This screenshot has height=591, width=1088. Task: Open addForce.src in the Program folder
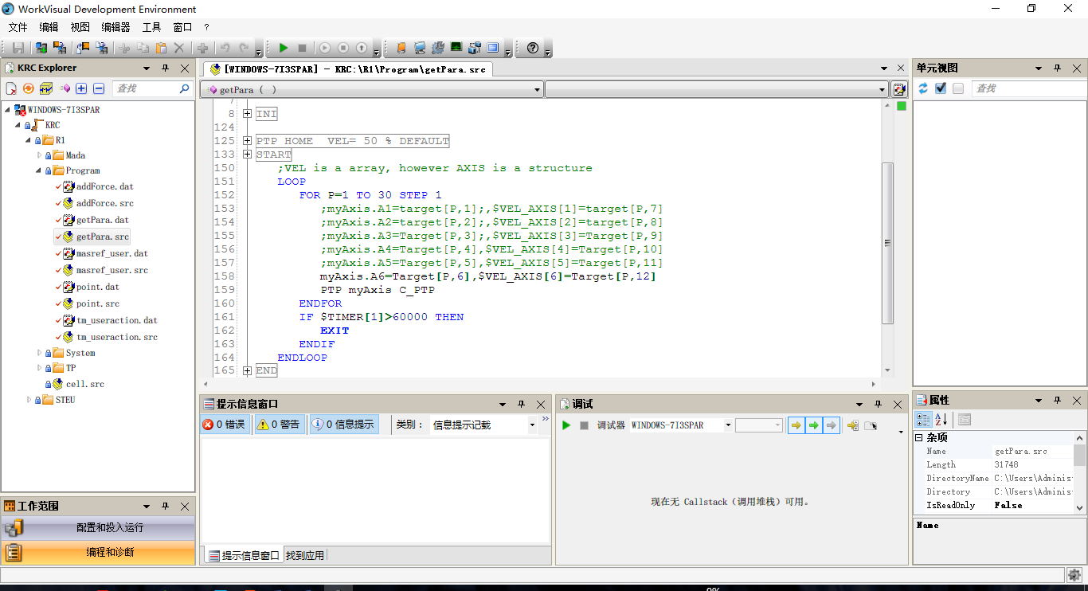[x=104, y=203]
